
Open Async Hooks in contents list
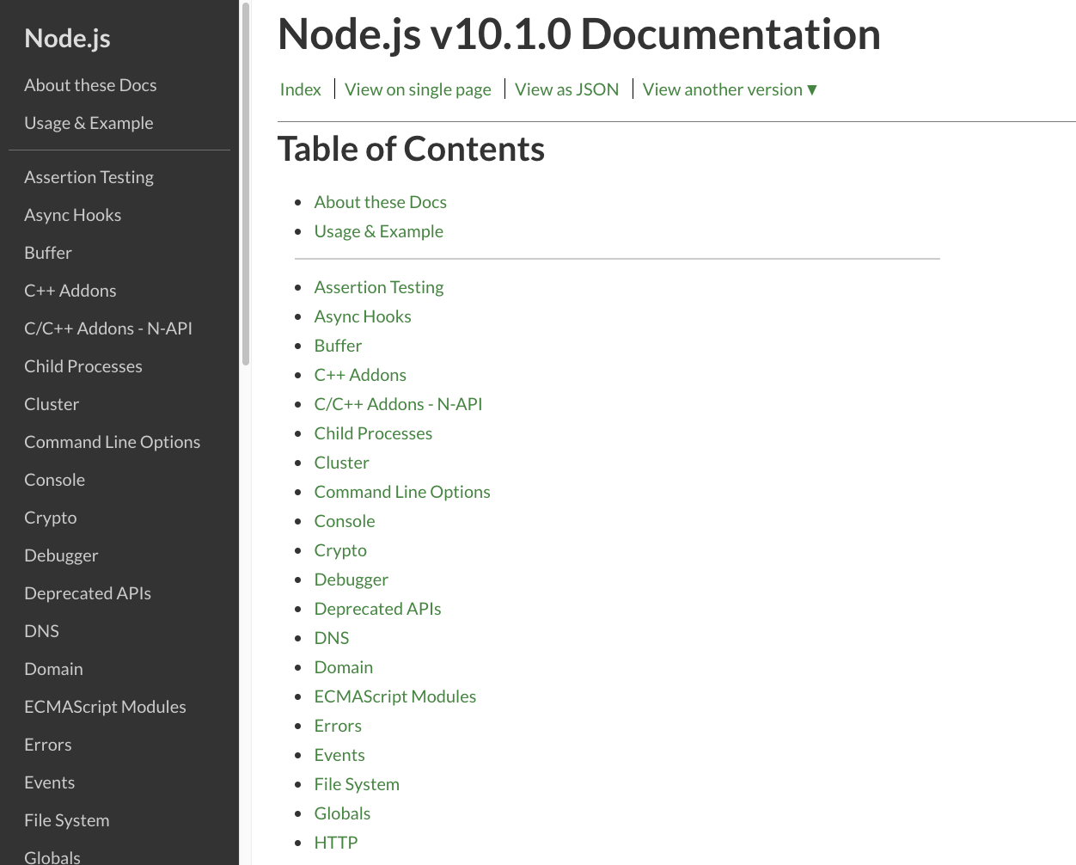click(363, 316)
